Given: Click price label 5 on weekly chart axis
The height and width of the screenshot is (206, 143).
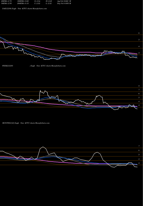Looking at the screenshot, I should (x=139, y=98).
